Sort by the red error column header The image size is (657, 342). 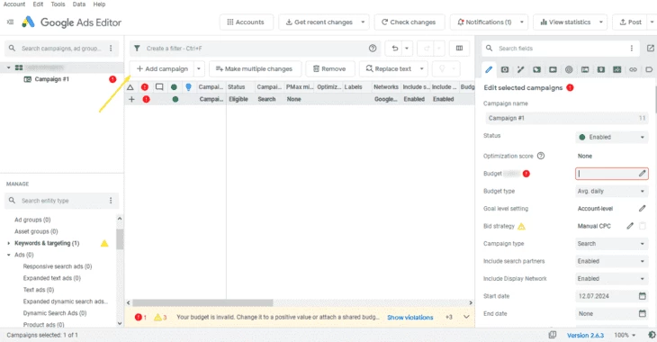coord(145,87)
